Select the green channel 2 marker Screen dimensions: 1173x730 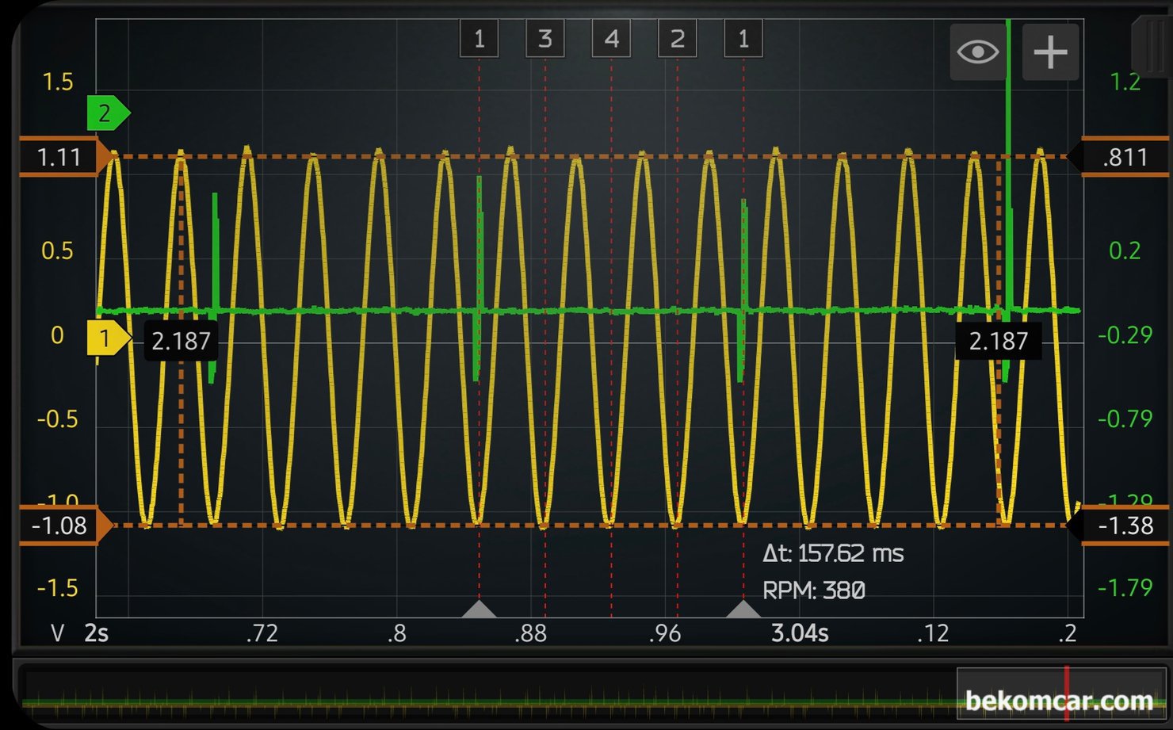[107, 114]
